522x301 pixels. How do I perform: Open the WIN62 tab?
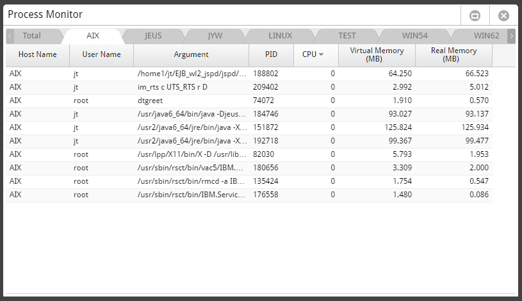click(486, 36)
